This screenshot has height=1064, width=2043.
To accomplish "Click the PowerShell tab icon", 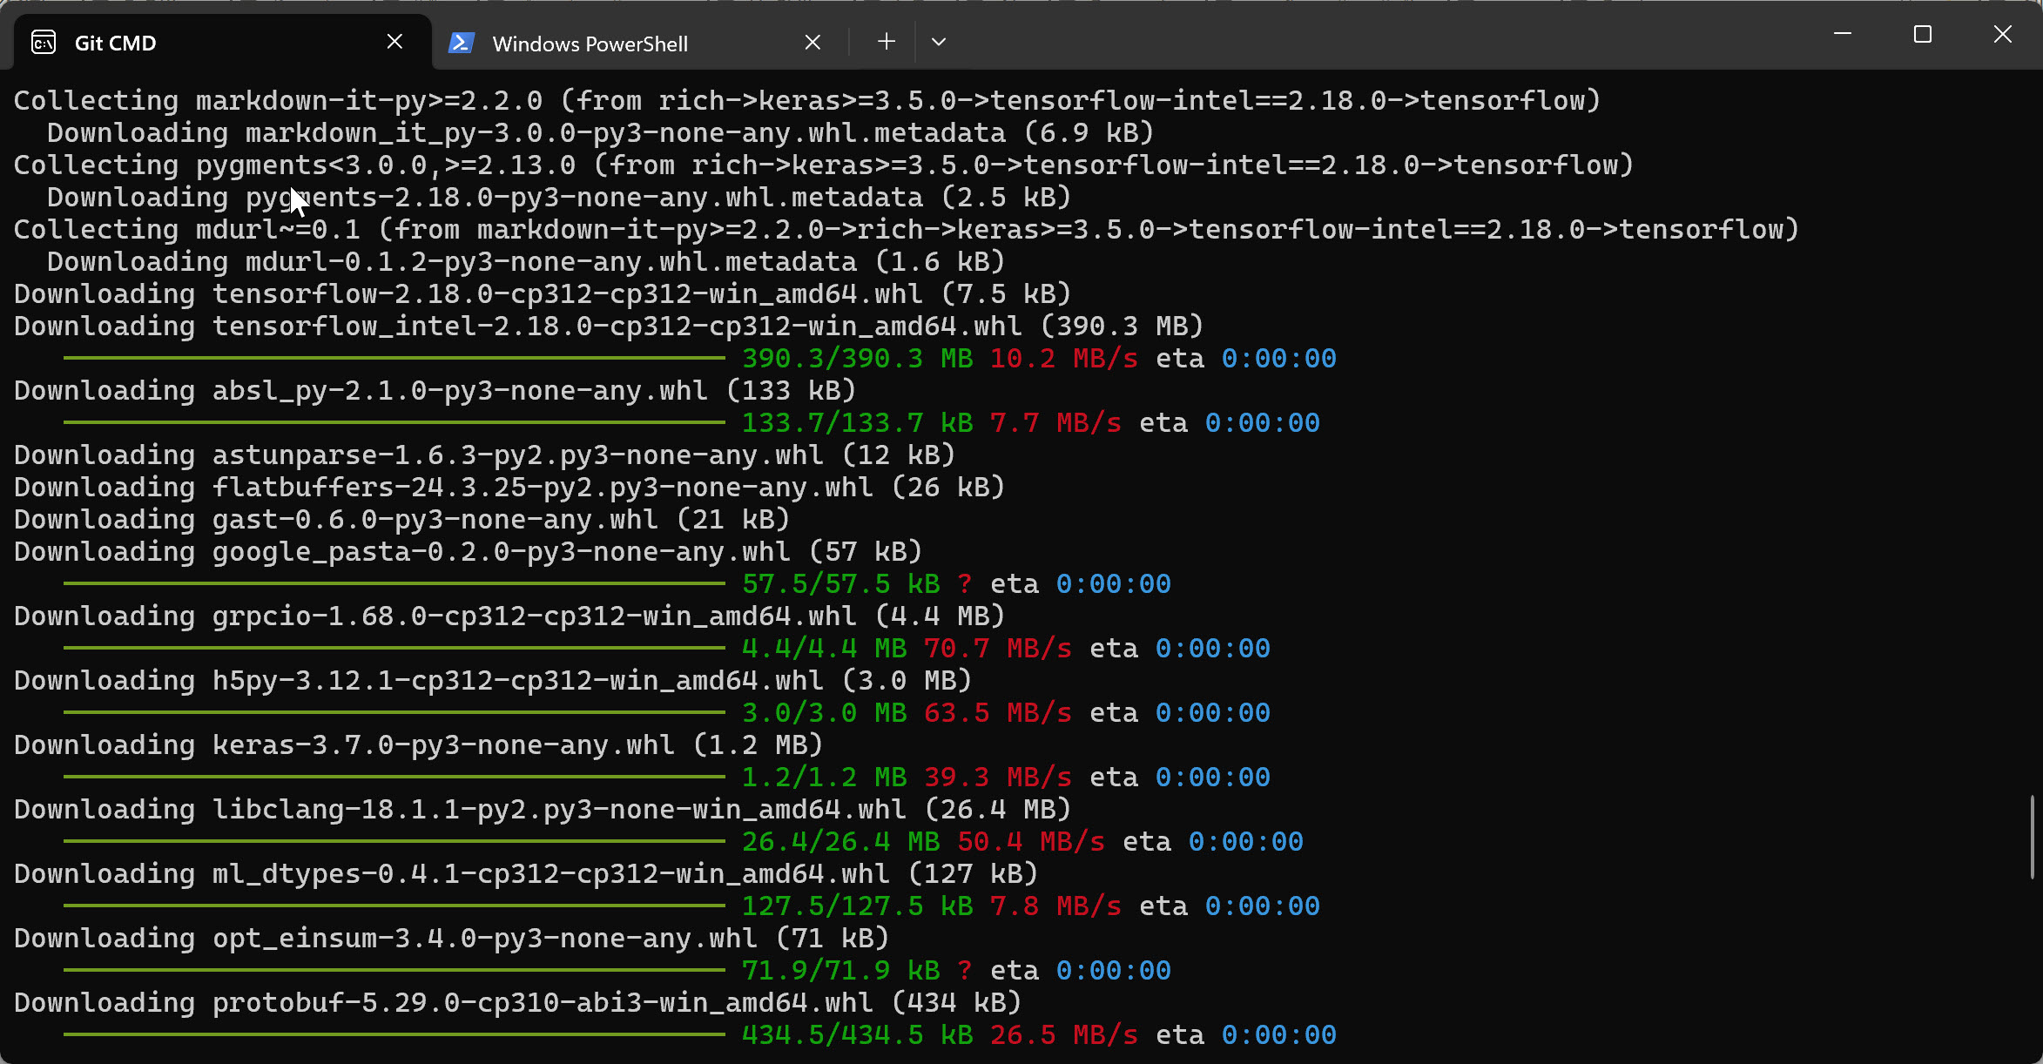I will (461, 43).
